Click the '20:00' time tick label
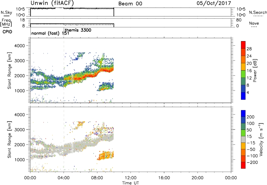Screen dimensions: 267x185 click(x=197, y=178)
